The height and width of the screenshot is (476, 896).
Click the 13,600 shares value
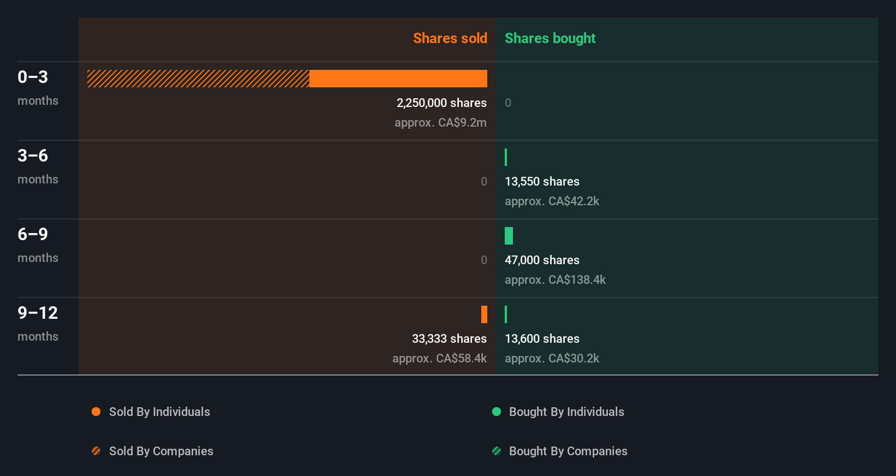(x=542, y=338)
